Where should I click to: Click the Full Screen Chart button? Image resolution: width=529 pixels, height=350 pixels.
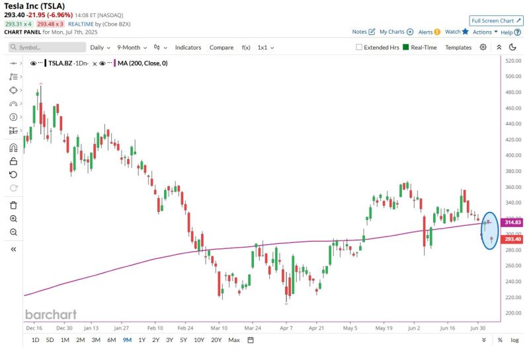[496, 21]
